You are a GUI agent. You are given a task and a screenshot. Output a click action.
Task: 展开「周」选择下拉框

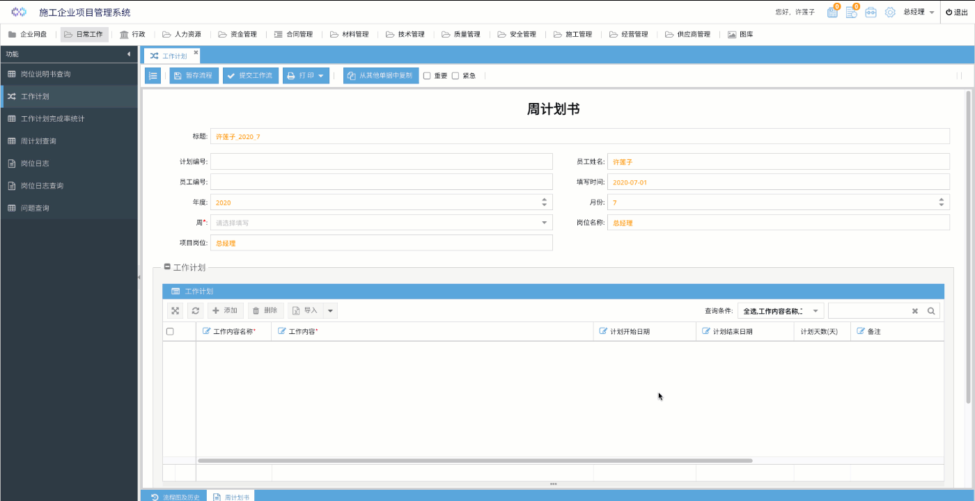(x=543, y=223)
